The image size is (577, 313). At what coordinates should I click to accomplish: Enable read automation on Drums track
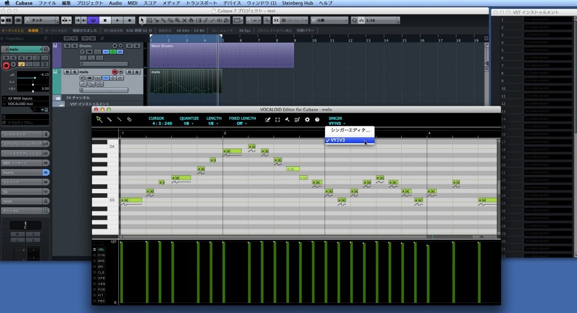(x=130, y=46)
